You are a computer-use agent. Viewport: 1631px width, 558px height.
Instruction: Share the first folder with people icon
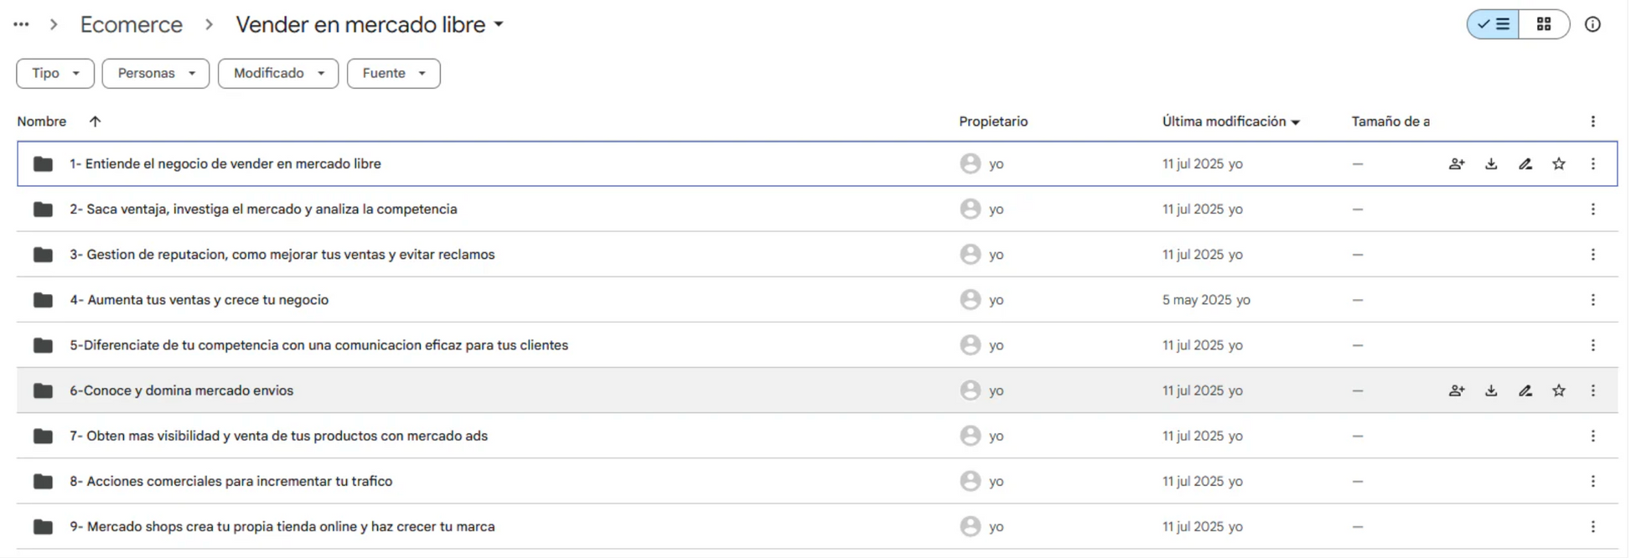point(1457,164)
